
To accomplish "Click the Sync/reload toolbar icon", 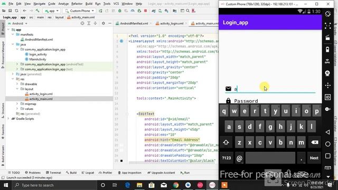I will [x=16, y=11].
